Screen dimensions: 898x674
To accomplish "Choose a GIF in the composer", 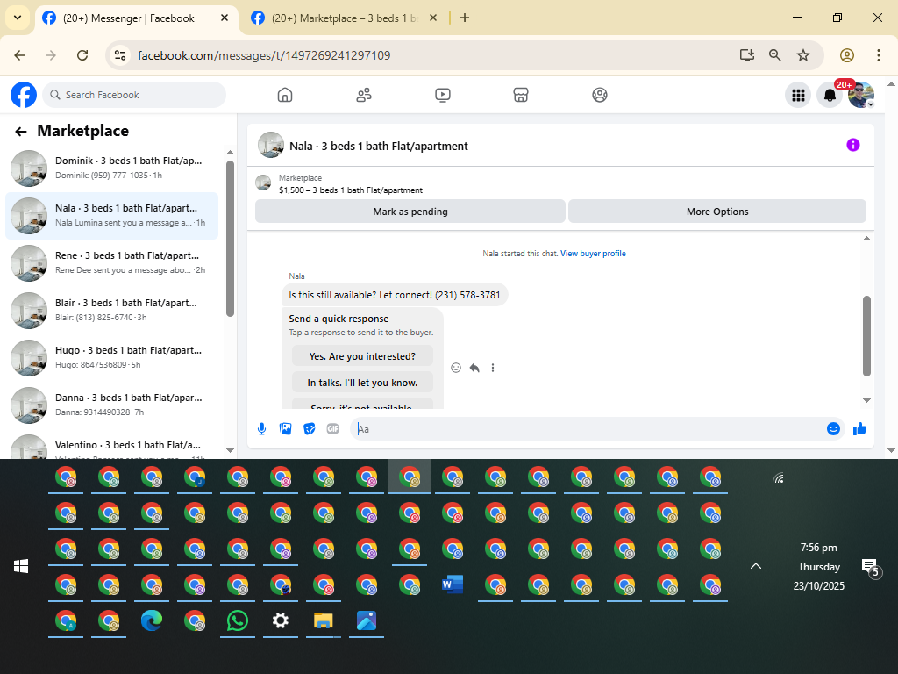I will click(332, 428).
